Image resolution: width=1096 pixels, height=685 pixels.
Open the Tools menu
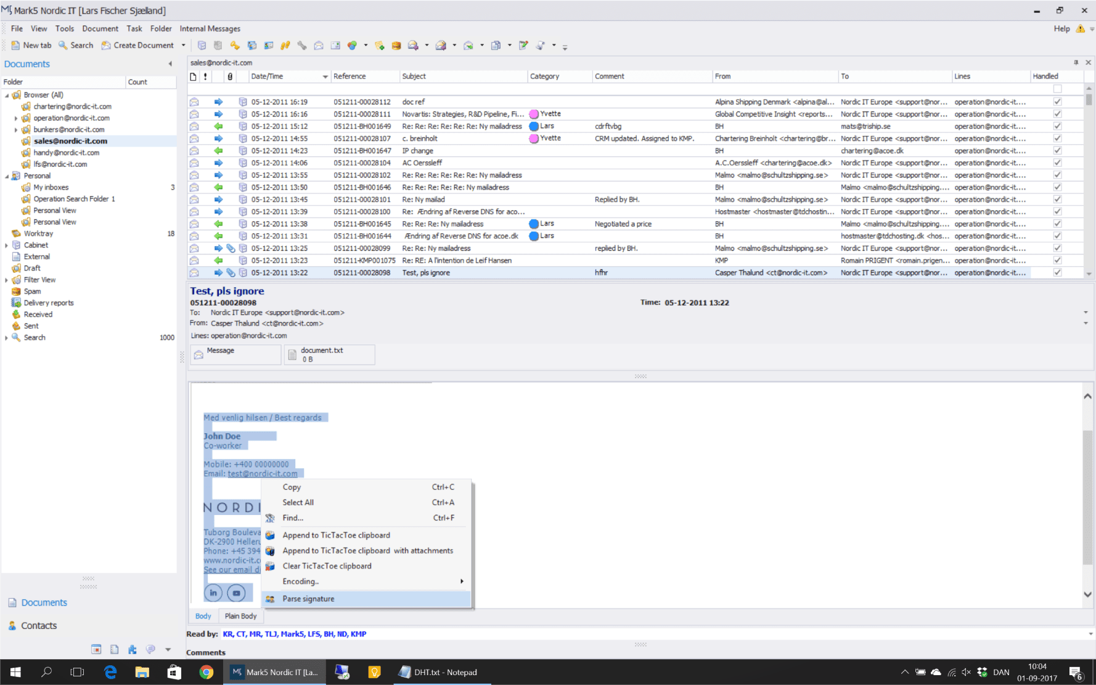point(65,28)
